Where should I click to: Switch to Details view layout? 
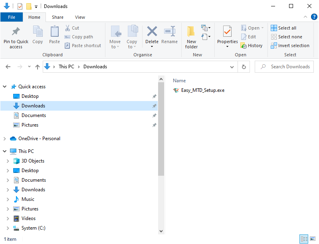(x=304, y=239)
